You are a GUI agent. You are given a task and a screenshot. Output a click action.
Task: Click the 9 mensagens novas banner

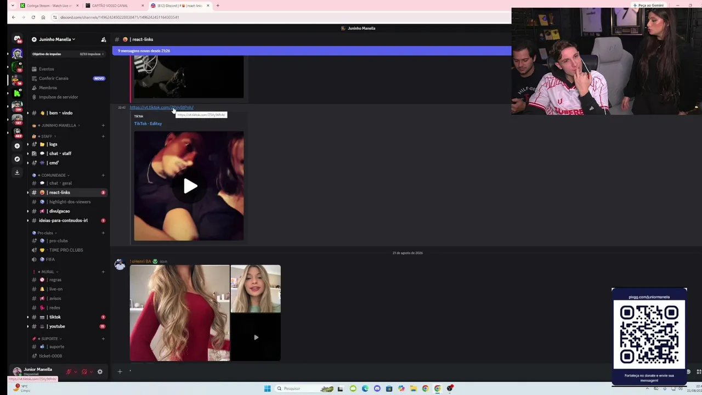(312, 51)
